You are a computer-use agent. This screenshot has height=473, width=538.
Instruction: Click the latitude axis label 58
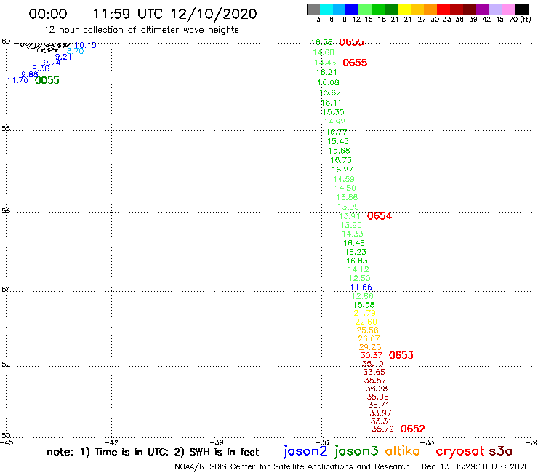point(6,129)
